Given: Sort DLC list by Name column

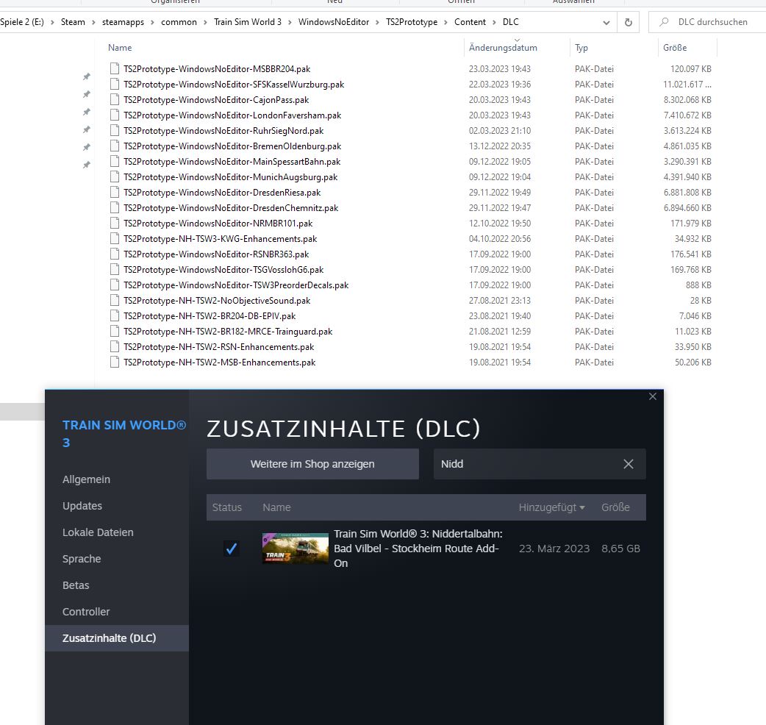Looking at the screenshot, I should coord(276,507).
